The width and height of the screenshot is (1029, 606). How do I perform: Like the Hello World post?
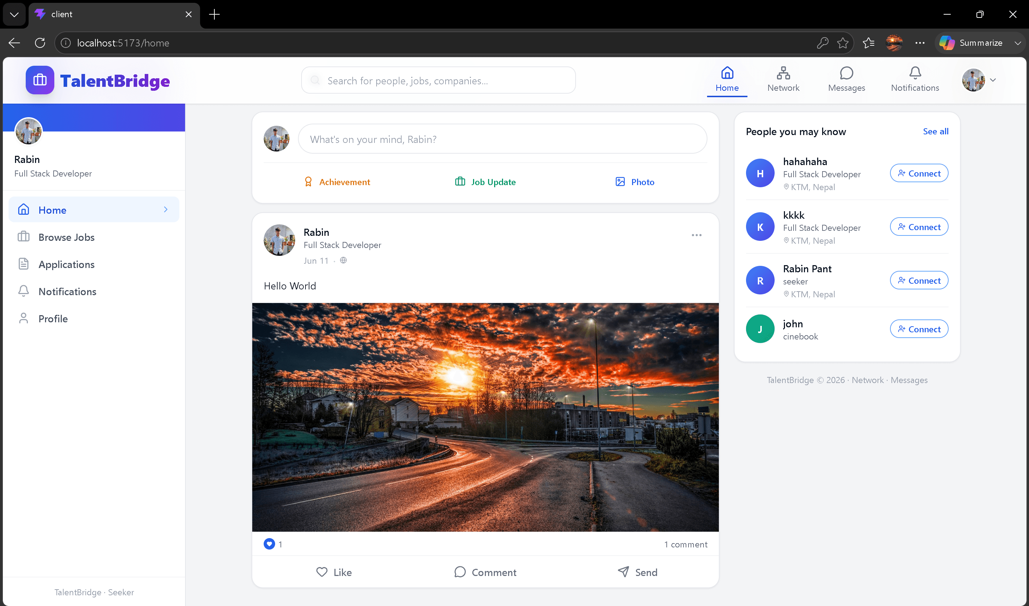[334, 572]
